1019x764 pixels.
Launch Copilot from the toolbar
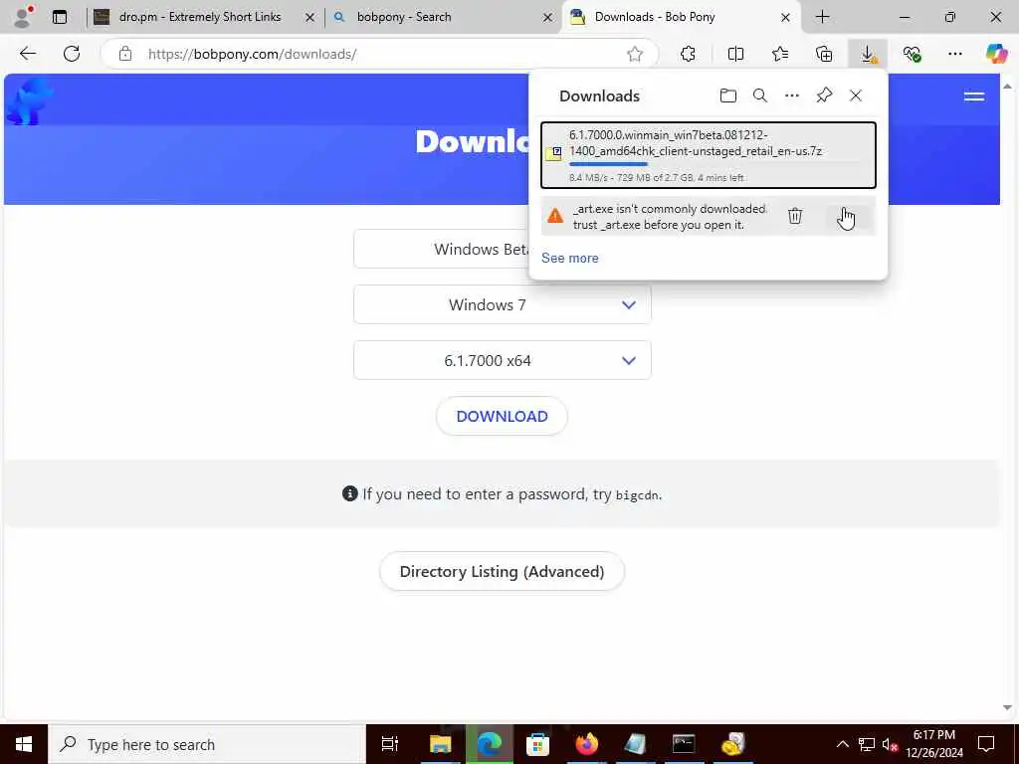996,54
